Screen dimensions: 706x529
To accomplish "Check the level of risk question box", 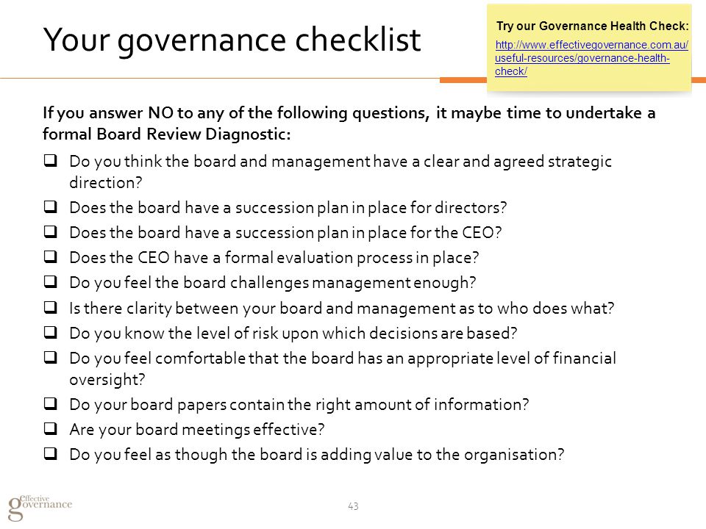I will click(x=51, y=332).
